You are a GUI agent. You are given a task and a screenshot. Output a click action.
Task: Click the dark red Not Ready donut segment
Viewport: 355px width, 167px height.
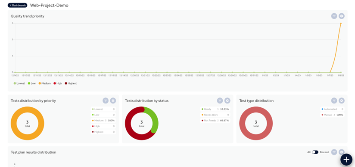point(130,131)
